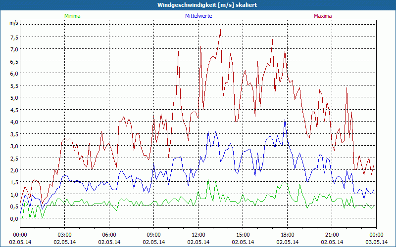The height and width of the screenshot is (247, 396).
Task: Click the 06:00 time axis label
Action: [x=109, y=235]
